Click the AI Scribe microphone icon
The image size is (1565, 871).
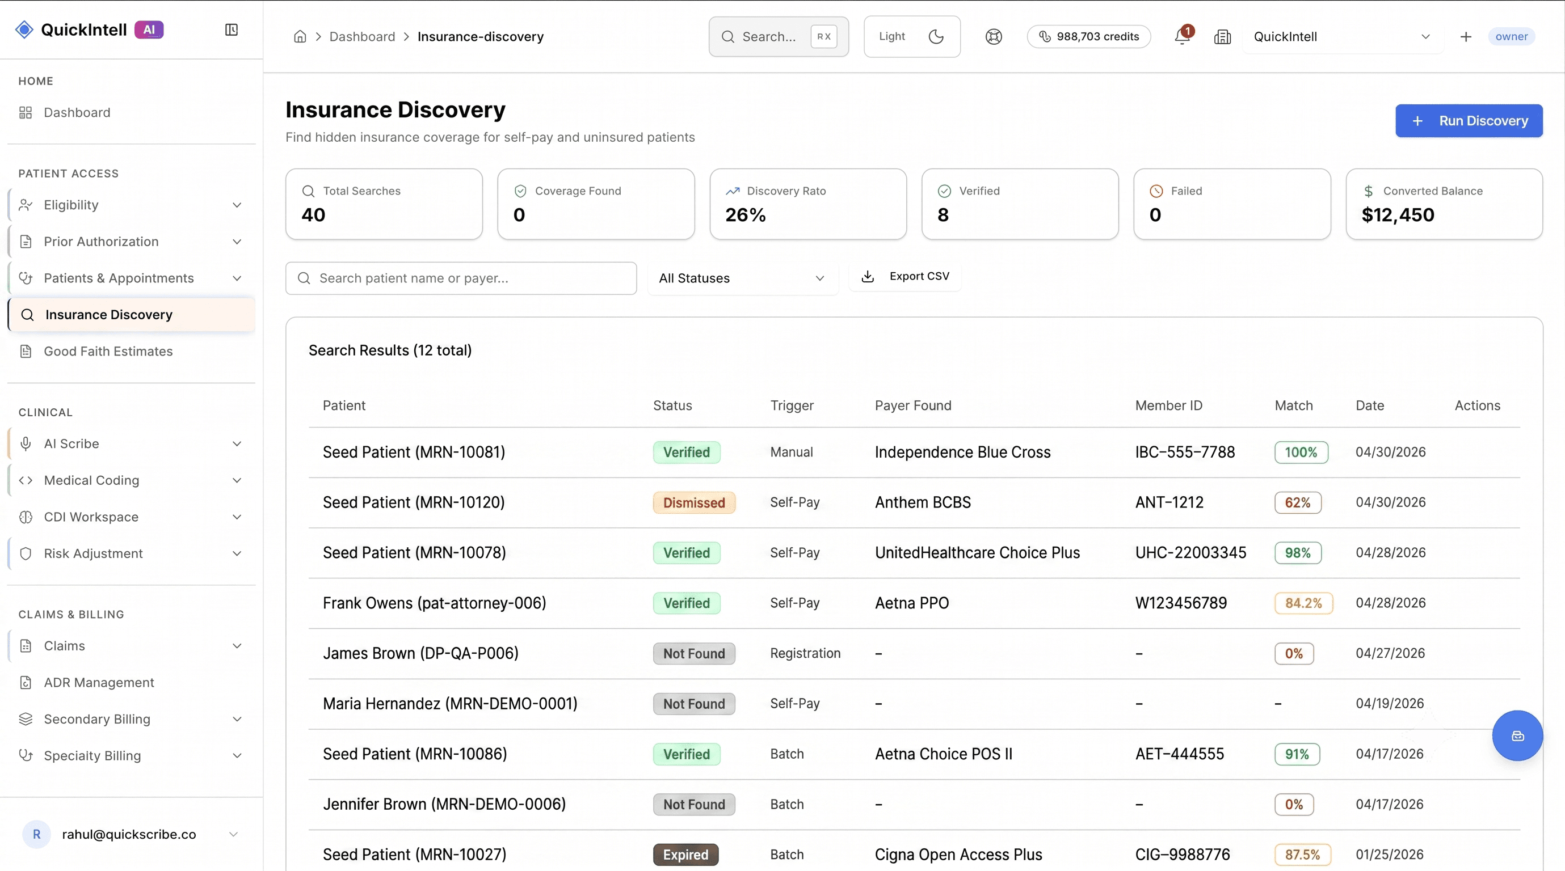coord(26,443)
